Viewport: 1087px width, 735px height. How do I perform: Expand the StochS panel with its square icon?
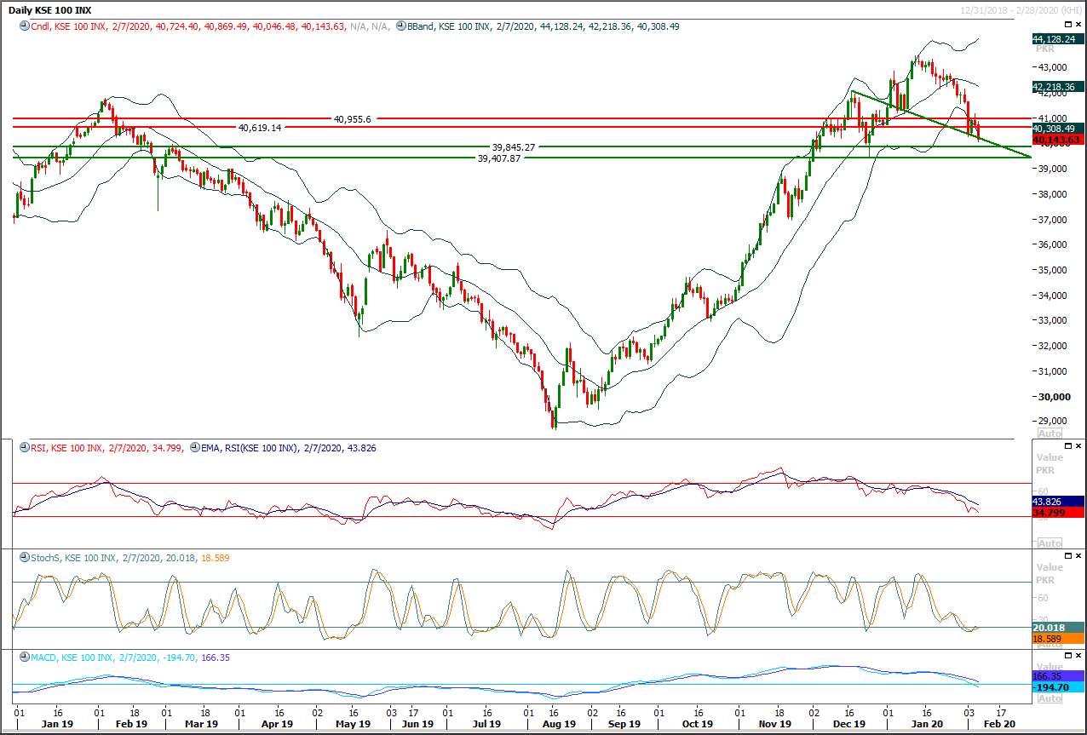point(1067,556)
